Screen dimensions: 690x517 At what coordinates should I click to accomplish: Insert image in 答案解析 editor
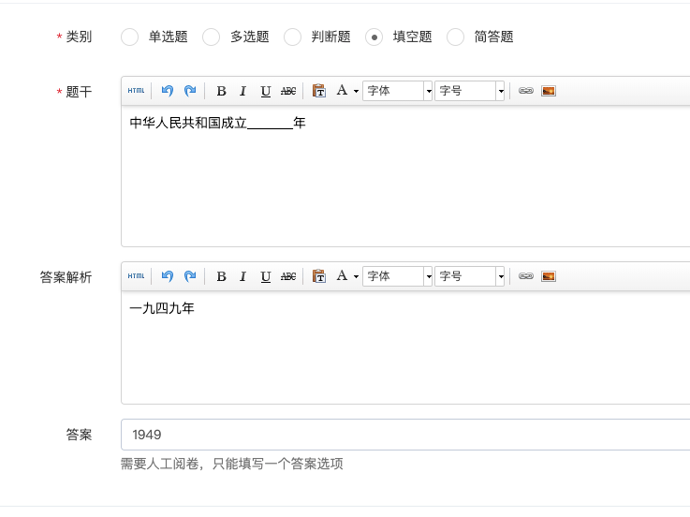[x=549, y=276]
